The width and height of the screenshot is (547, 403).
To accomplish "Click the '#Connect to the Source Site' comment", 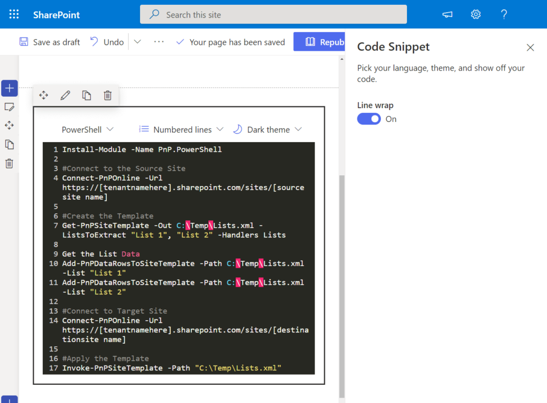I will [x=124, y=168].
